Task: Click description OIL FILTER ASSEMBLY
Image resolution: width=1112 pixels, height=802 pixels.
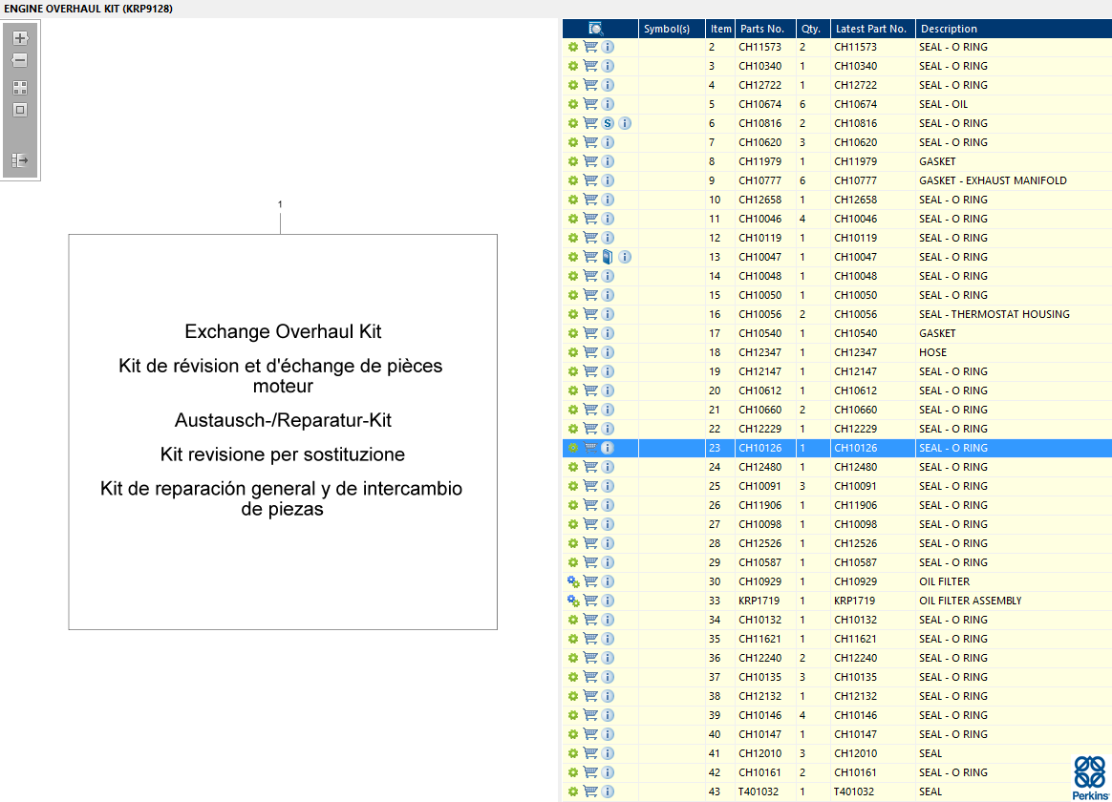Action: (x=971, y=601)
